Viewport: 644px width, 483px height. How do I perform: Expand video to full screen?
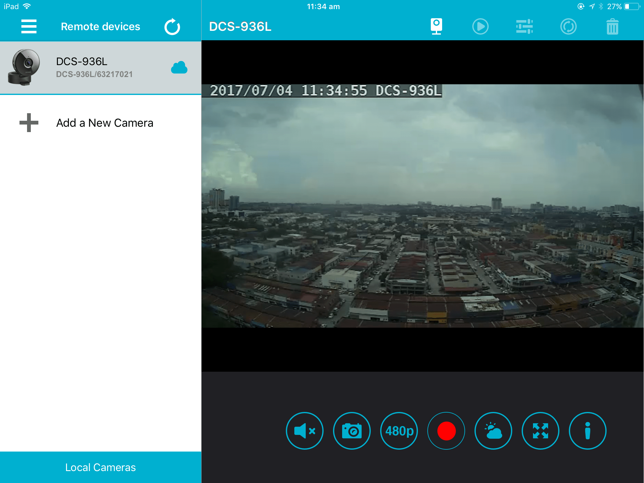pyautogui.click(x=540, y=430)
